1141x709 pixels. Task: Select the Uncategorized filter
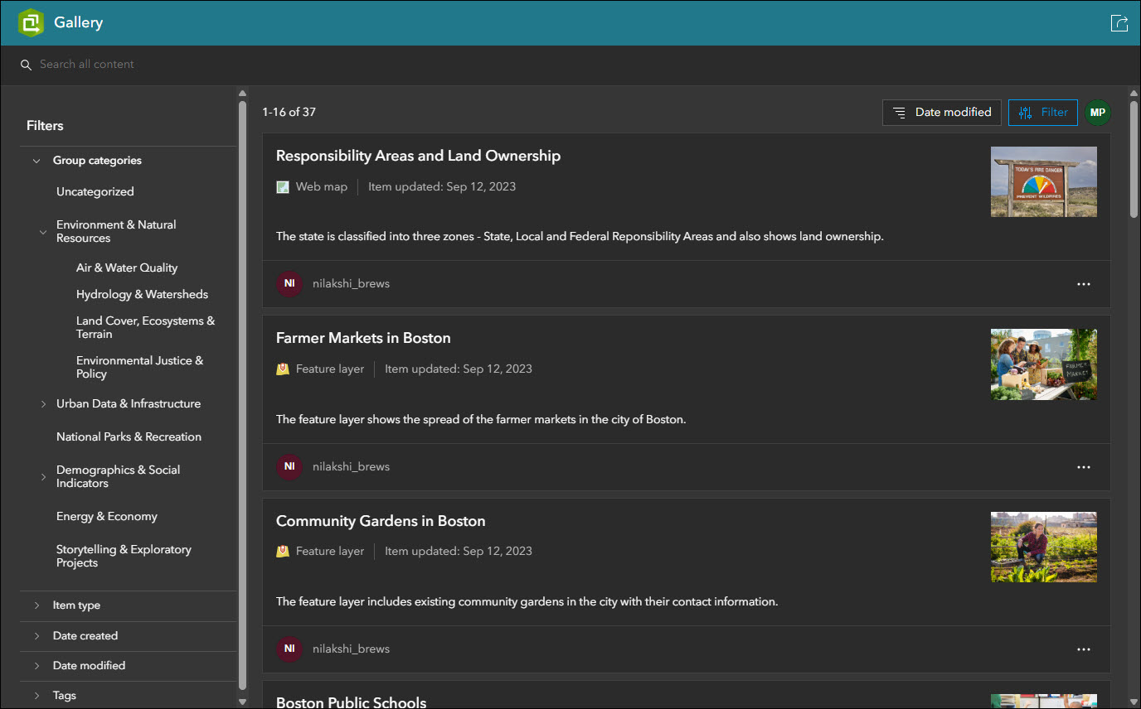click(x=95, y=192)
